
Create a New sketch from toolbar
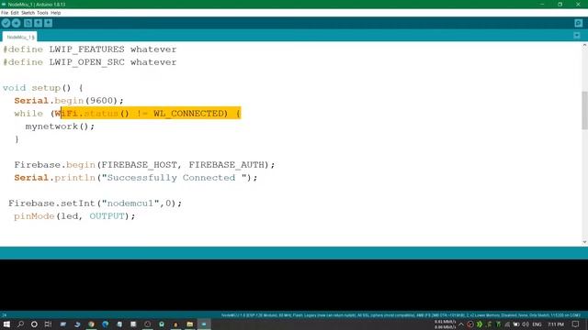click(x=28, y=23)
